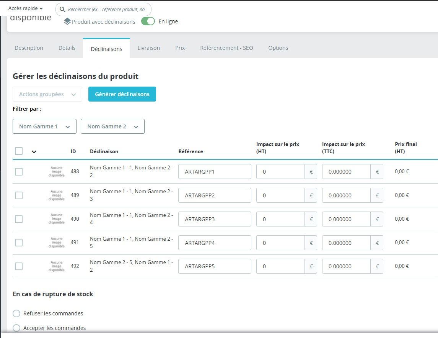Click the image placeholder for row 490
438x338 pixels.
point(57,219)
